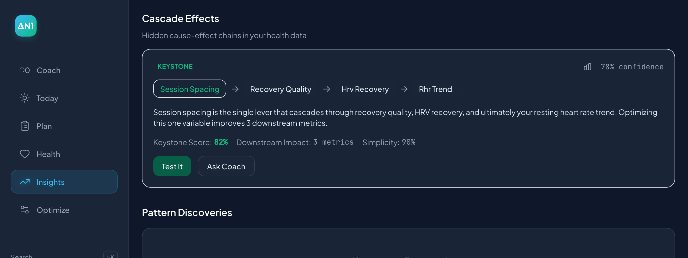The width and height of the screenshot is (688, 258).
Task: Open the Coach page from sidebar
Action: pyautogui.click(x=48, y=70)
